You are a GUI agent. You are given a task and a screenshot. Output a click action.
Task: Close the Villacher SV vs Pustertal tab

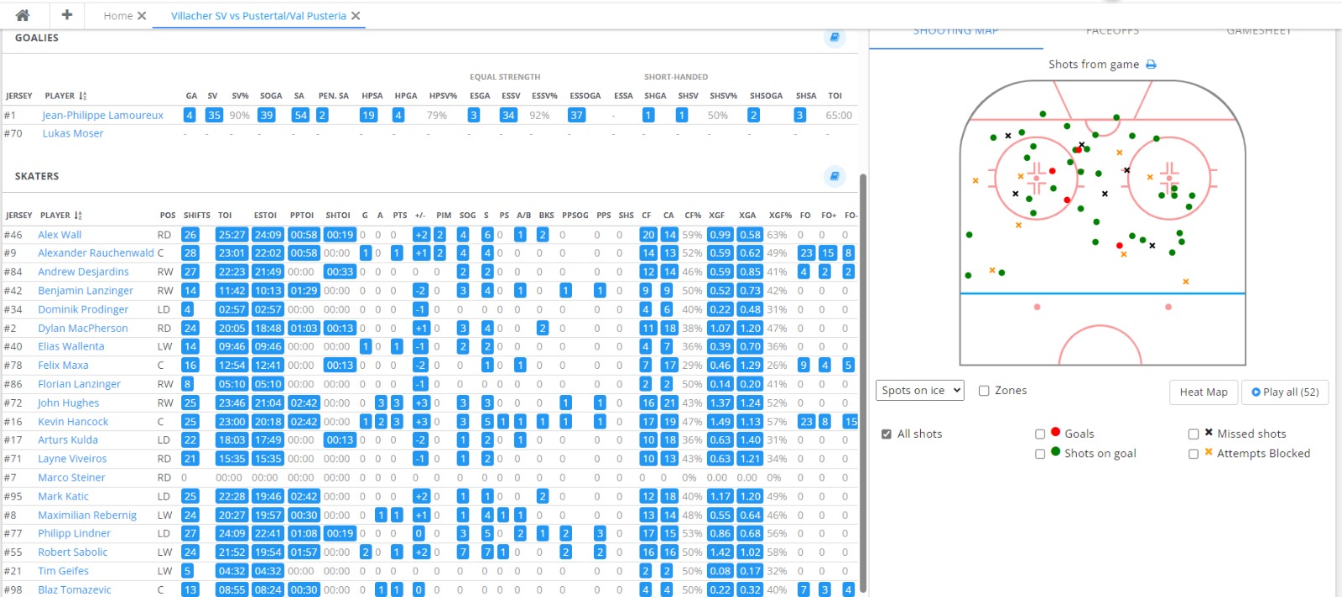356,16
